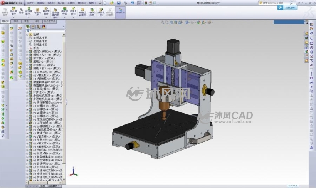Switch to the 草图 Sketch tab
Screen dimensions: 316x188
pyautogui.click(x=27, y=21)
